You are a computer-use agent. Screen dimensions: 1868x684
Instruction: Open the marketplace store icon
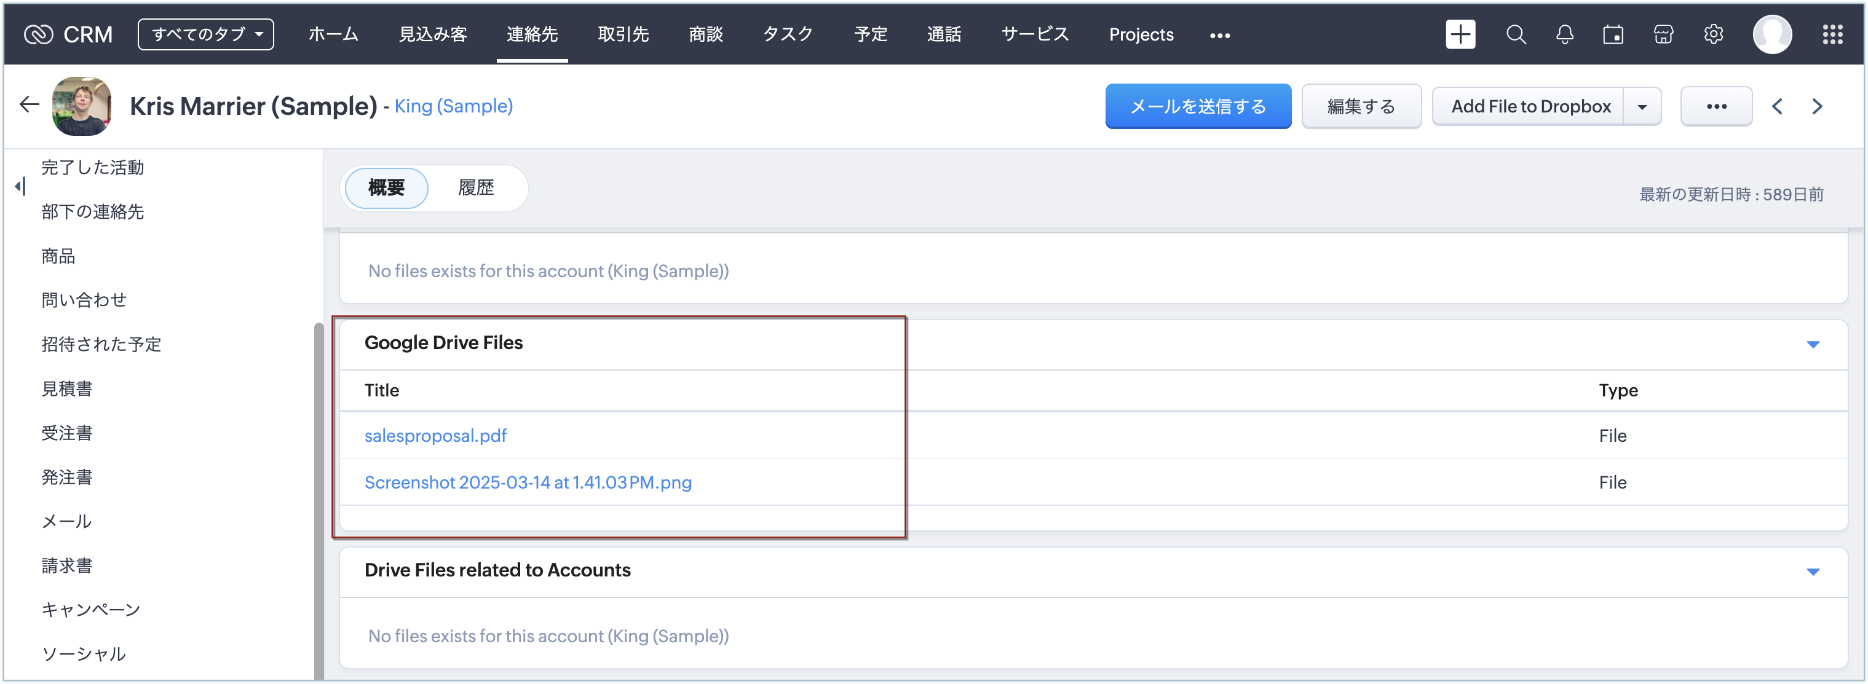[x=1663, y=34]
